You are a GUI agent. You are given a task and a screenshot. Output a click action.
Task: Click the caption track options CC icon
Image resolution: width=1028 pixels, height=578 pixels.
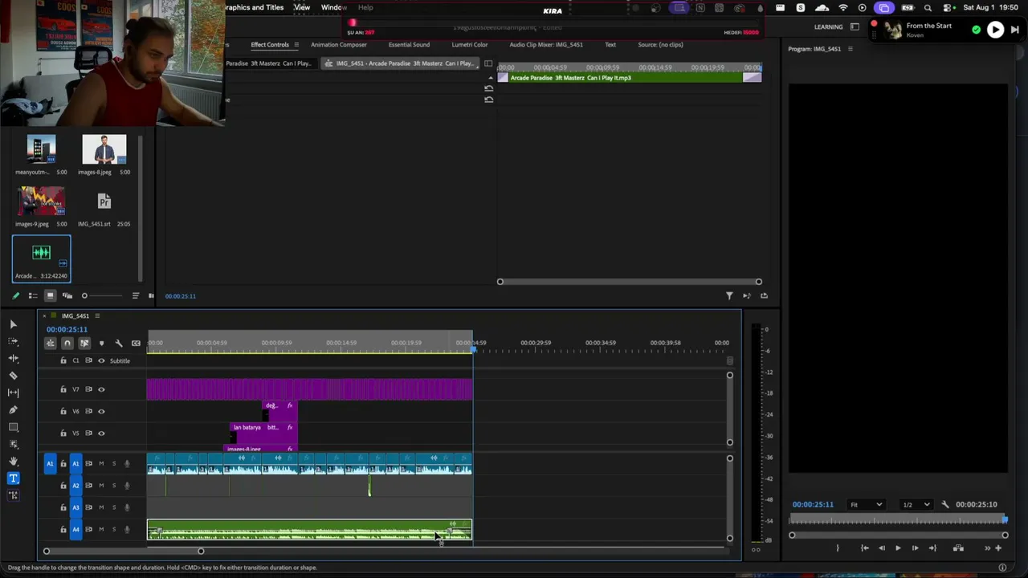[x=136, y=344]
